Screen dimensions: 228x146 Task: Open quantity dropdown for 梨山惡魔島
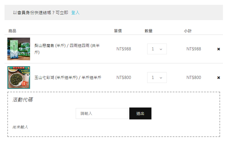[157, 49]
